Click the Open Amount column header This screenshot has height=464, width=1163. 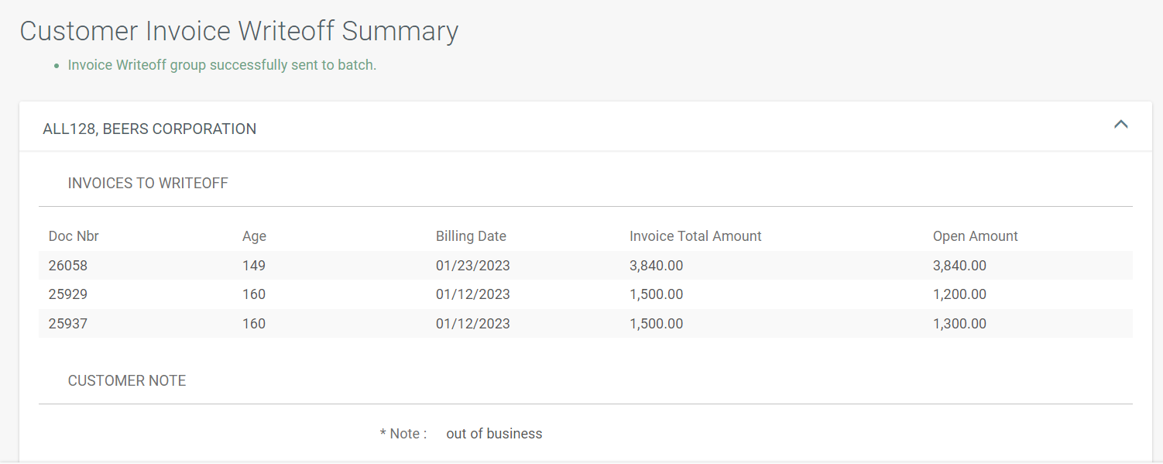tap(975, 236)
